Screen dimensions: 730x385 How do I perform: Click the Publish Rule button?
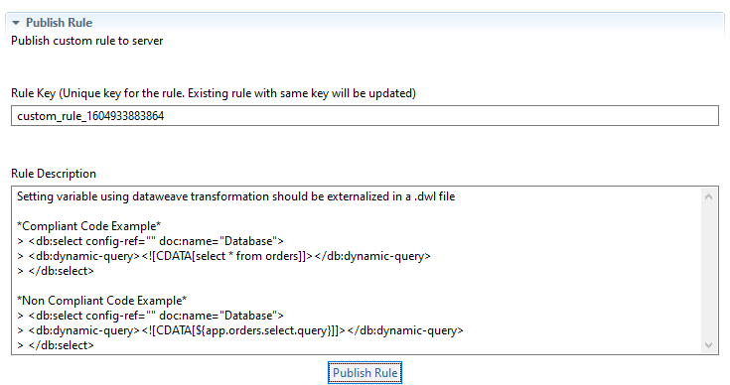click(365, 373)
